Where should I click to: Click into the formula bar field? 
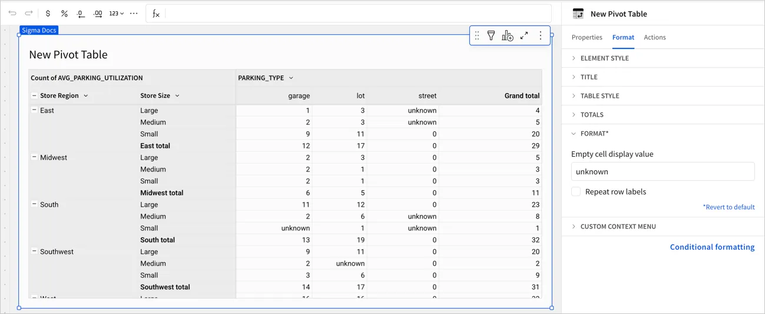pyautogui.click(x=357, y=14)
